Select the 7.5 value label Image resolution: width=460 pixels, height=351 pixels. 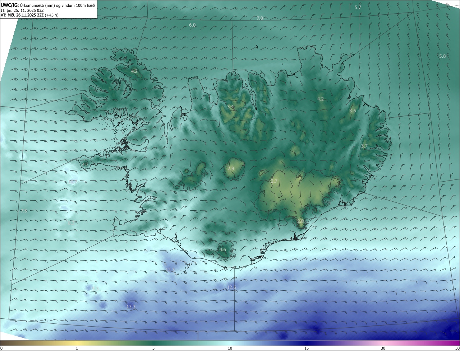tap(24, 211)
